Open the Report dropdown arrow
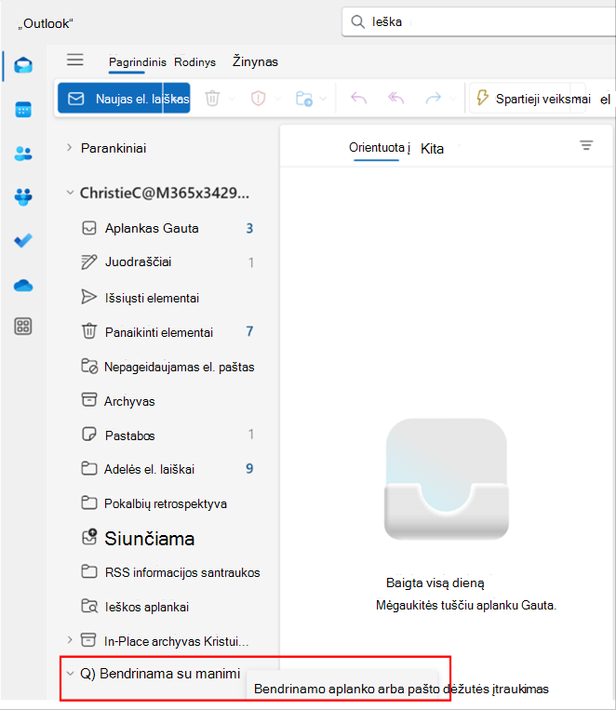The width and height of the screenshot is (616, 710). click(x=277, y=99)
